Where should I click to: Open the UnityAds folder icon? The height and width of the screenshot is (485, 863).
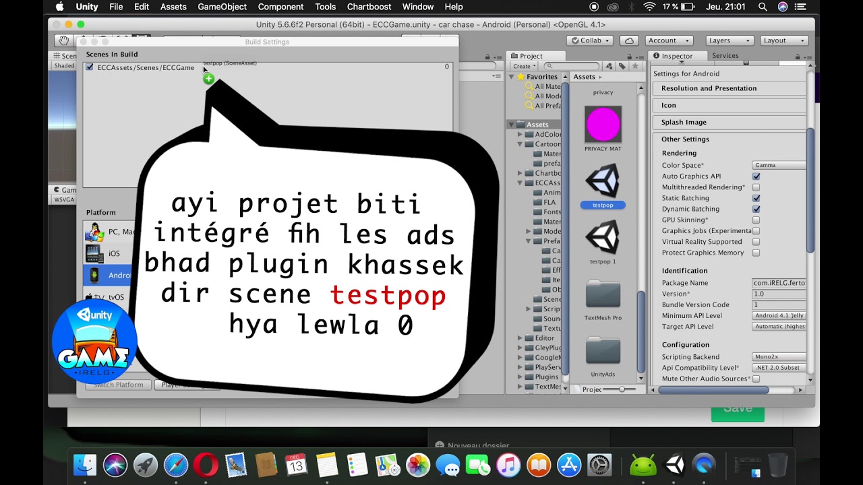tap(603, 351)
